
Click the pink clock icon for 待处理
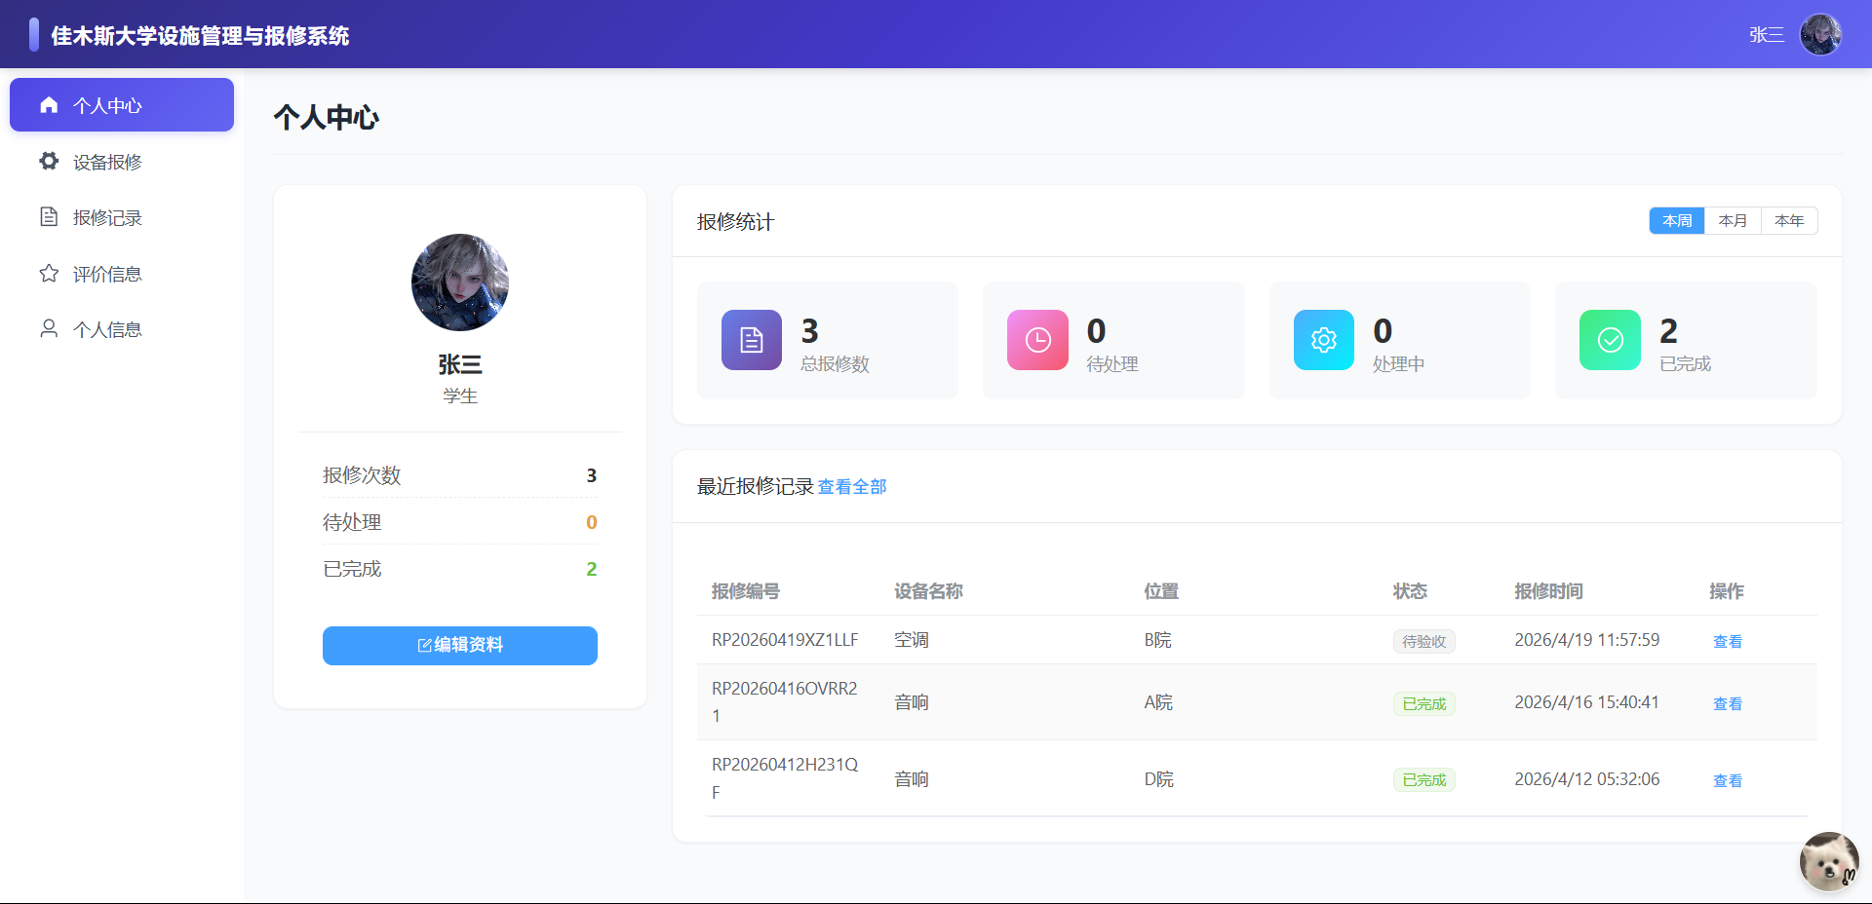tap(1037, 340)
